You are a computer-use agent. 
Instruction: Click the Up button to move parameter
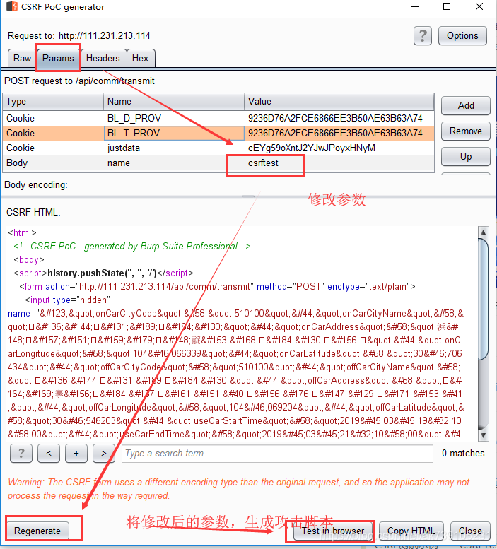tap(466, 157)
